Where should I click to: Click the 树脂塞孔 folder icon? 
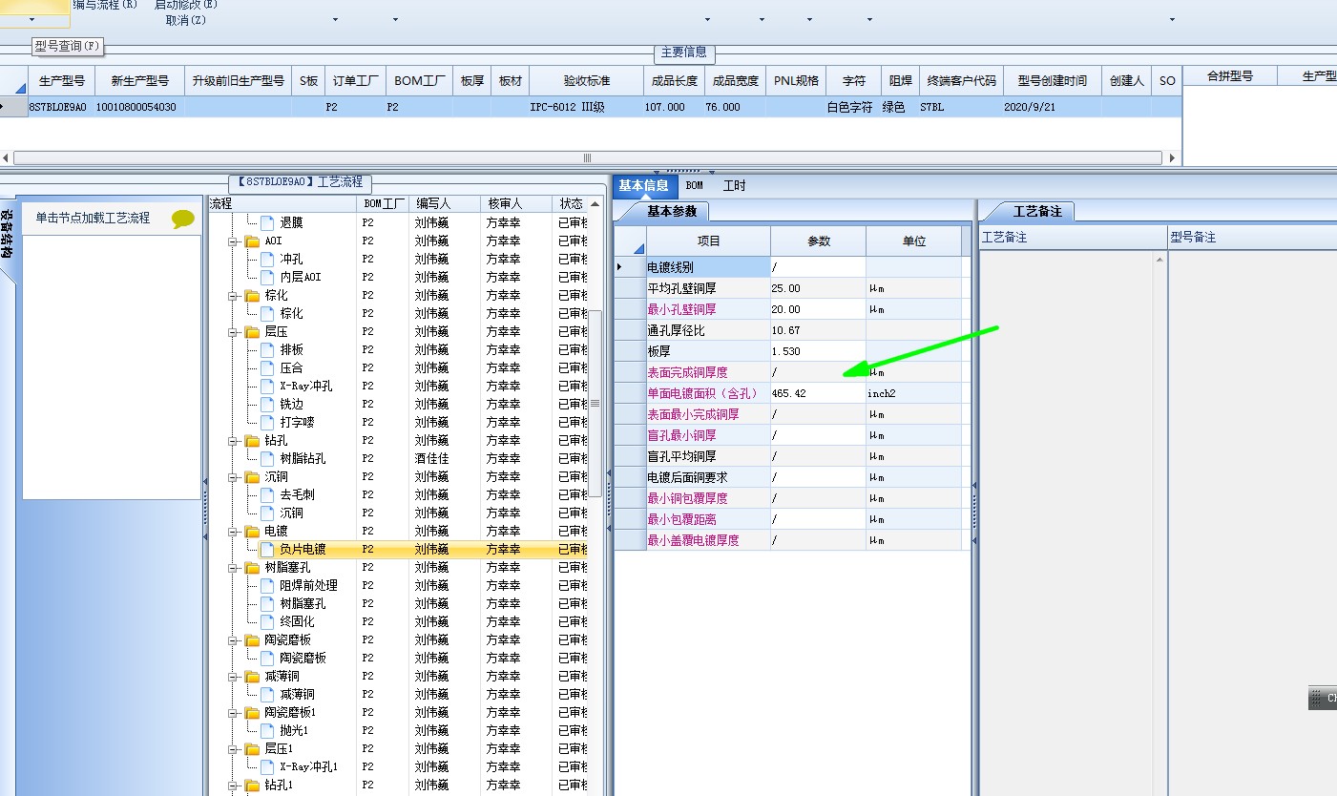[x=252, y=568]
